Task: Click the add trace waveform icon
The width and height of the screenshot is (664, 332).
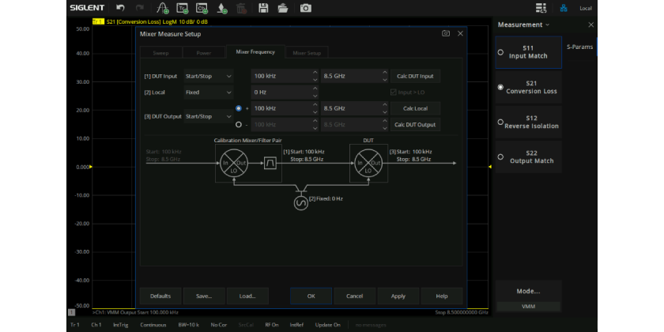Action: pos(161,8)
